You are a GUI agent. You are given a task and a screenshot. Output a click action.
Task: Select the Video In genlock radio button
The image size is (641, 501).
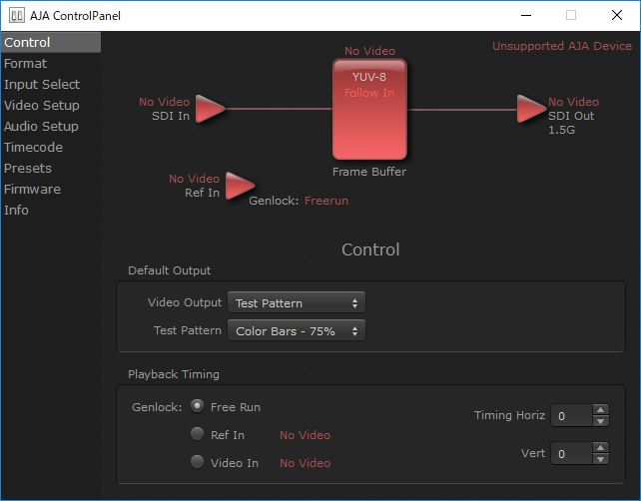click(x=197, y=462)
